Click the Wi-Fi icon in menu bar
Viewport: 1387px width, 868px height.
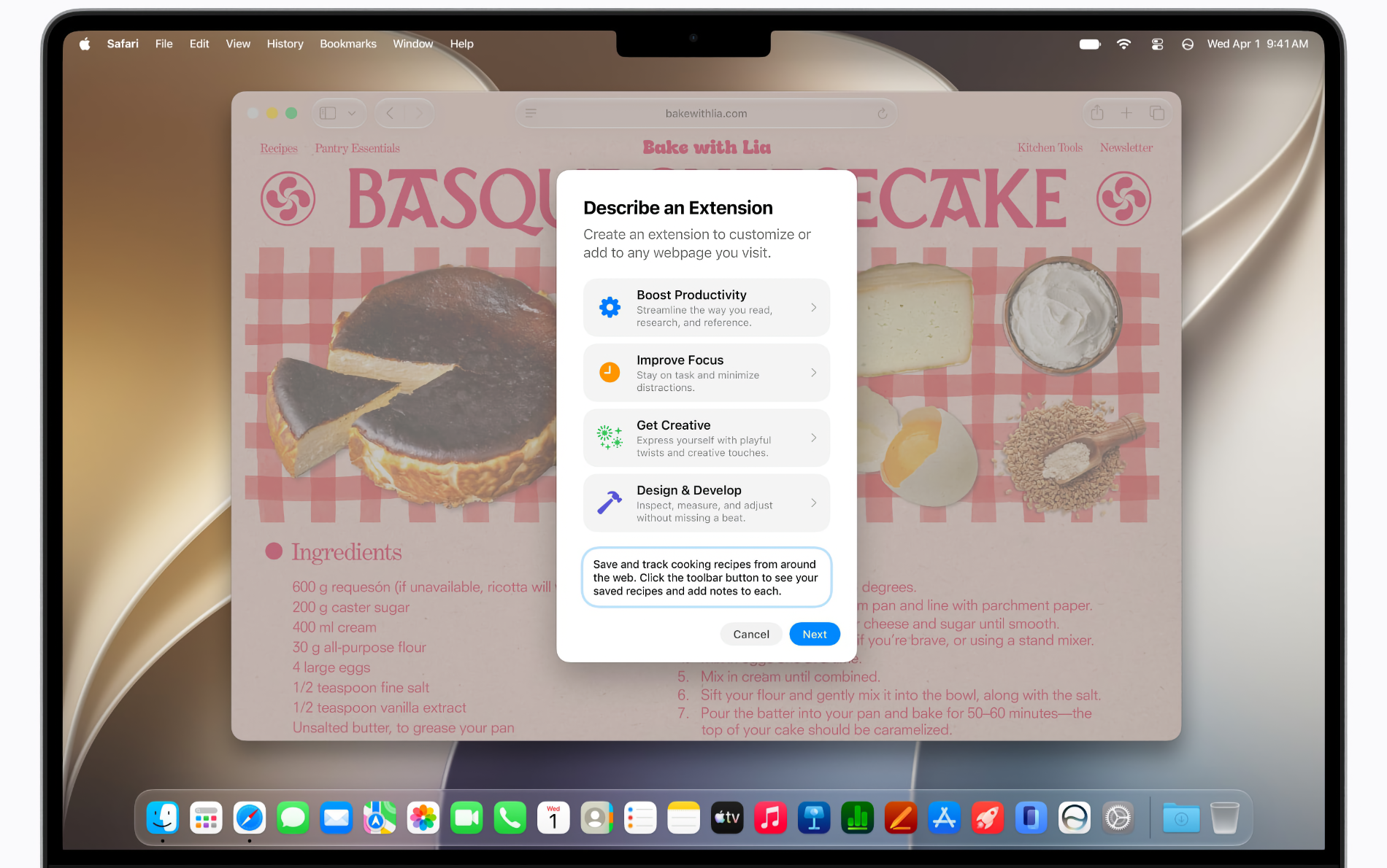pos(1123,44)
